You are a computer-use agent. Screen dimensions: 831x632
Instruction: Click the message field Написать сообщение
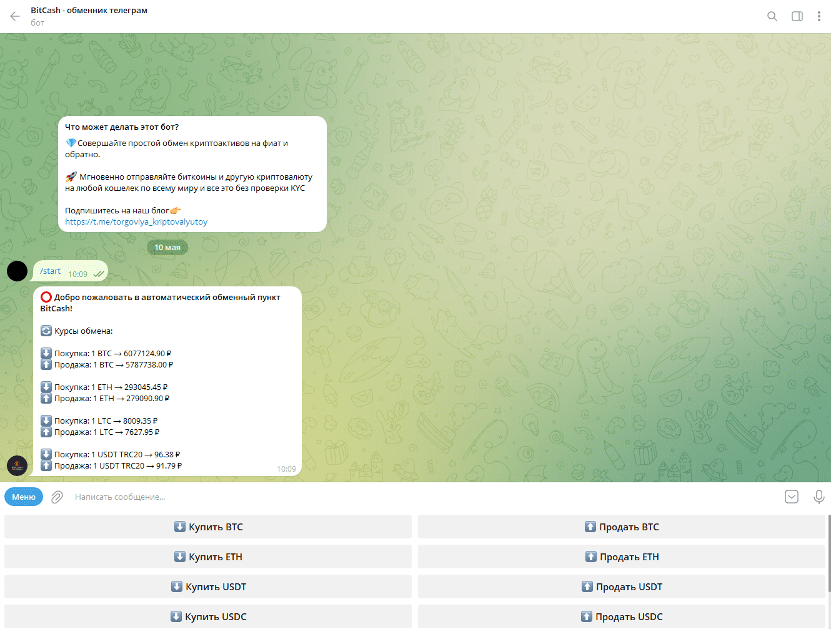click(x=425, y=497)
